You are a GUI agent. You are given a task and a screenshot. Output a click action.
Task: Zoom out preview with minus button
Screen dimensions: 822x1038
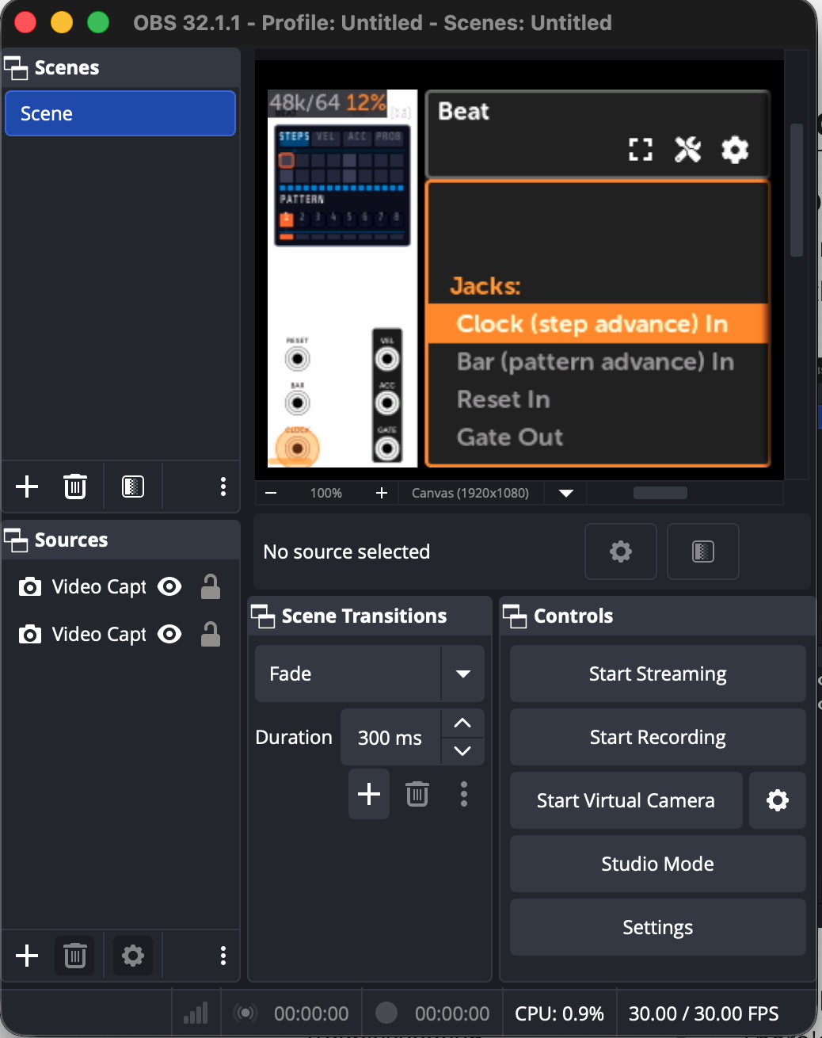point(271,493)
